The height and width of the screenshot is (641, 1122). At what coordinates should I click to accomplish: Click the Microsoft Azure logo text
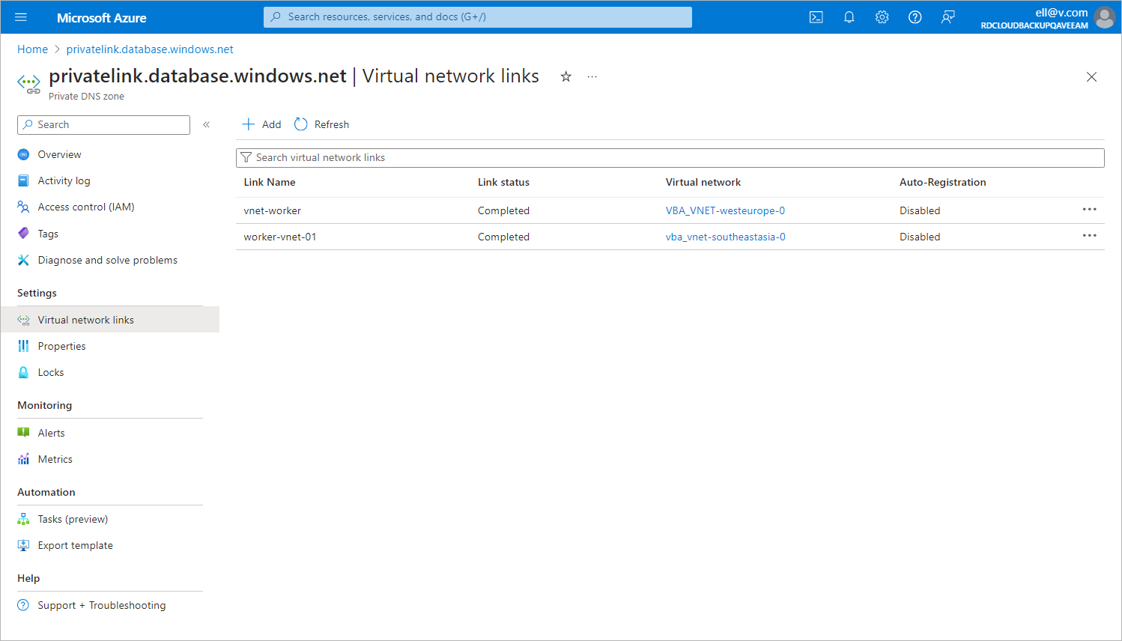click(x=102, y=17)
